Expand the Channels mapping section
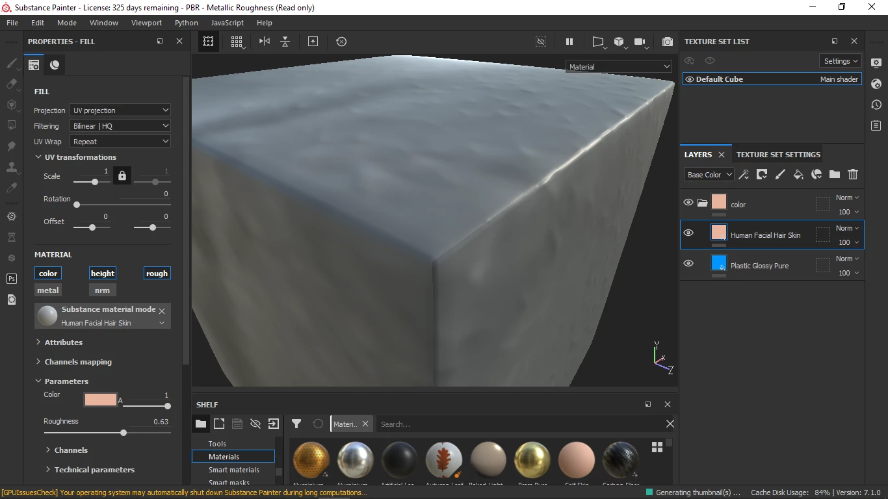This screenshot has height=499, width=888. coord(38,362)
